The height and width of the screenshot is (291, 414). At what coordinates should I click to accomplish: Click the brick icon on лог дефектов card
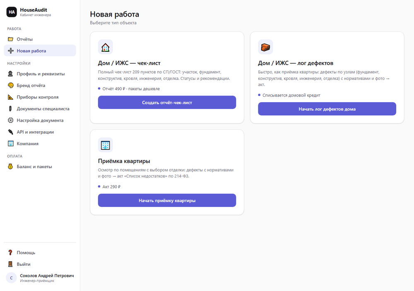(x=265, y=47)
